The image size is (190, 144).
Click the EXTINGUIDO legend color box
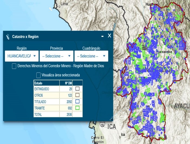77,89
